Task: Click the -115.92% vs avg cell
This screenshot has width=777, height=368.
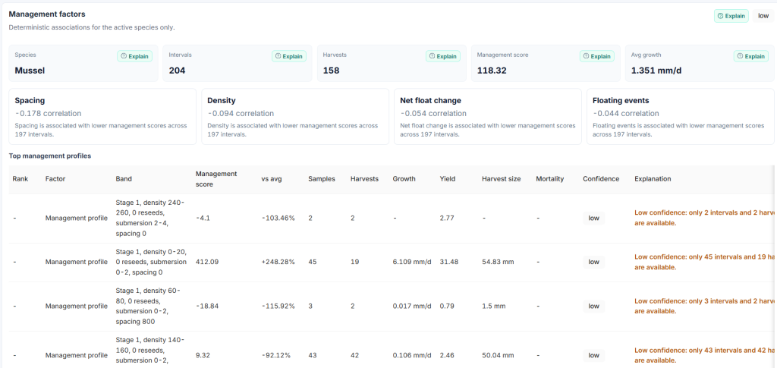Action: pos(278,306)
